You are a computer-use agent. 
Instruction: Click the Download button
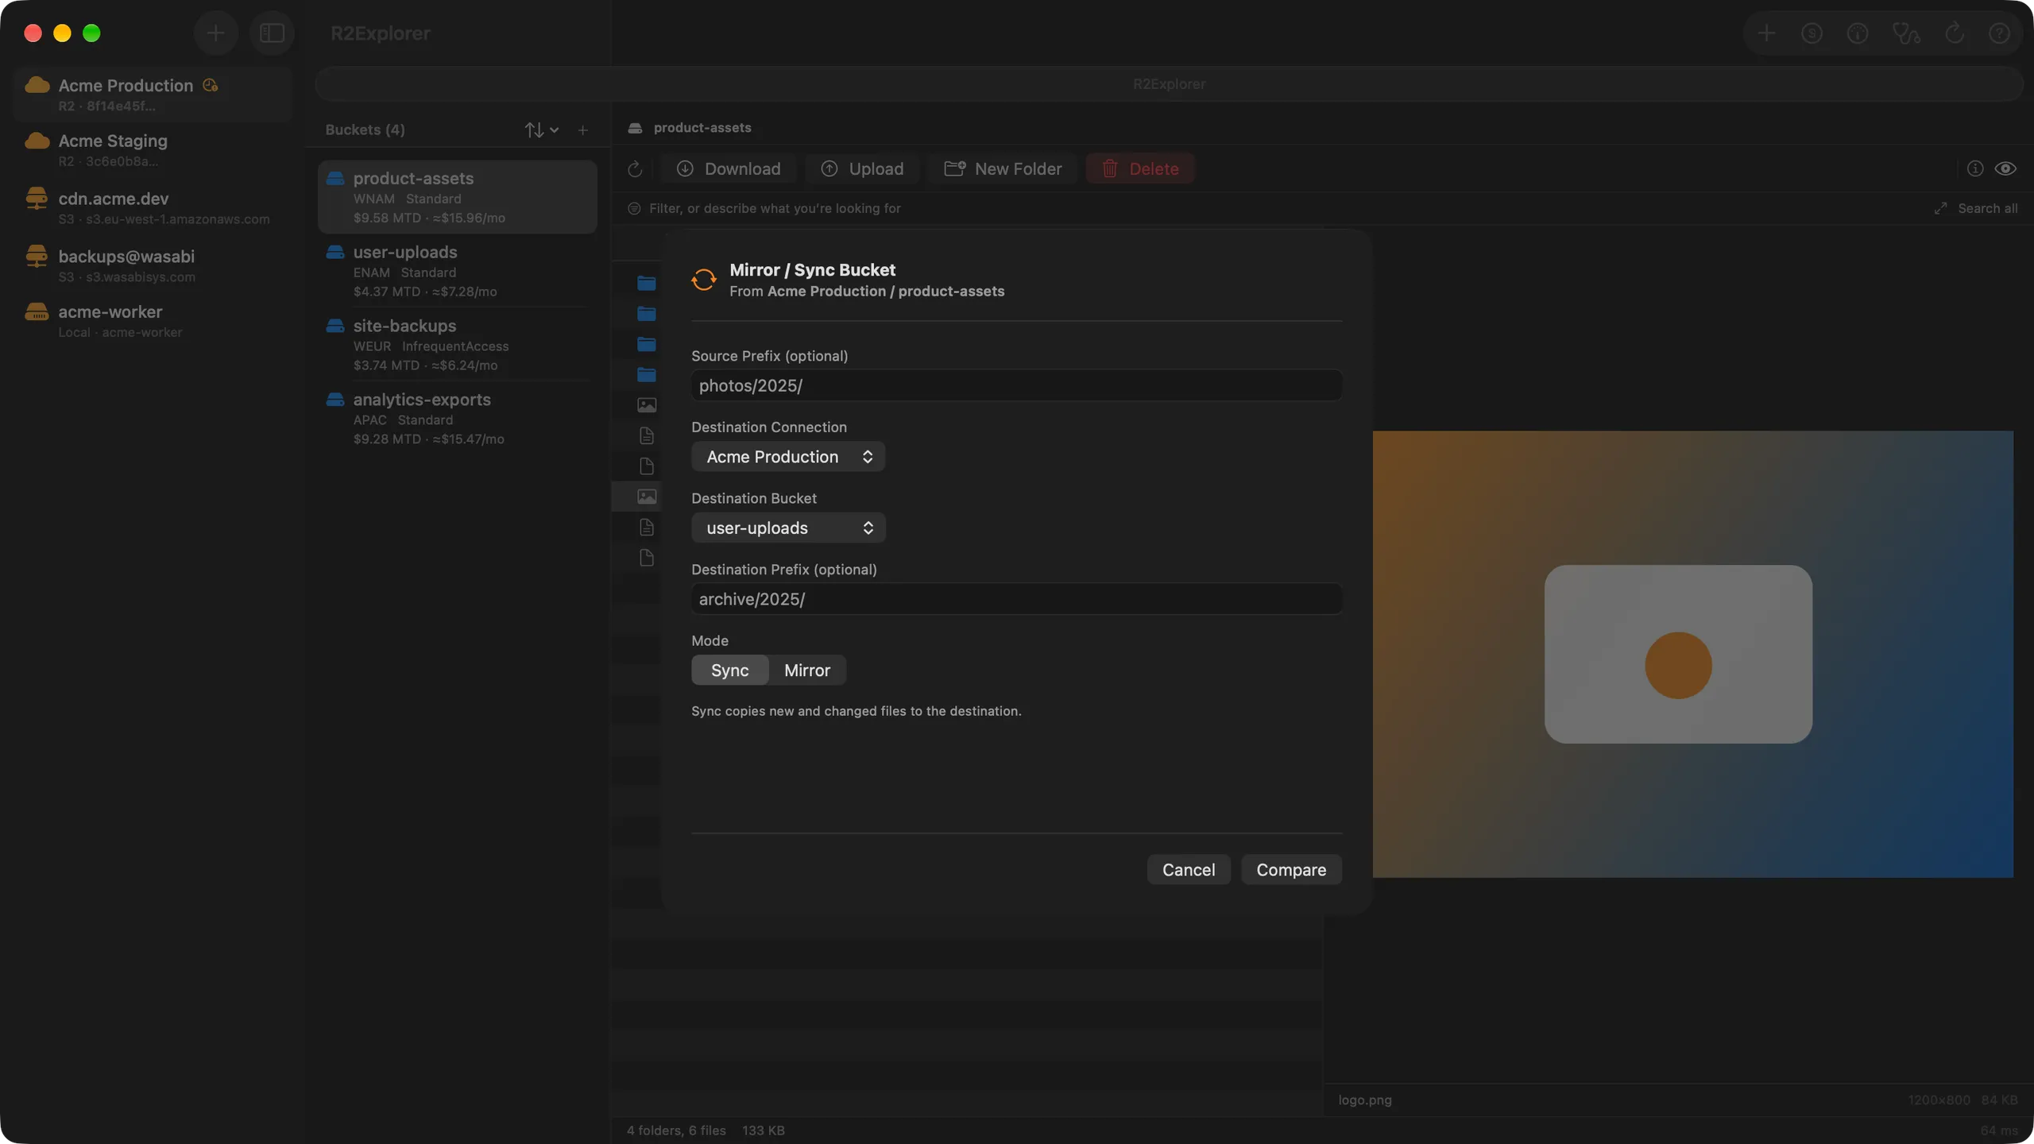728,168
